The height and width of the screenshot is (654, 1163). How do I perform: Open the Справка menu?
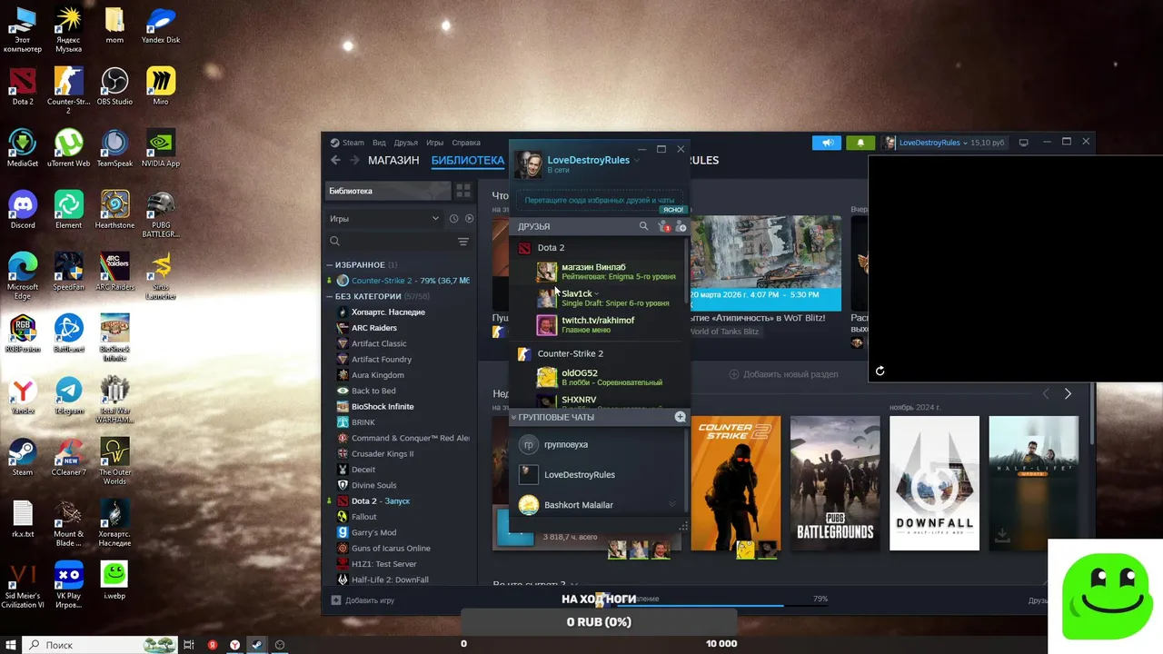(466, 143)
